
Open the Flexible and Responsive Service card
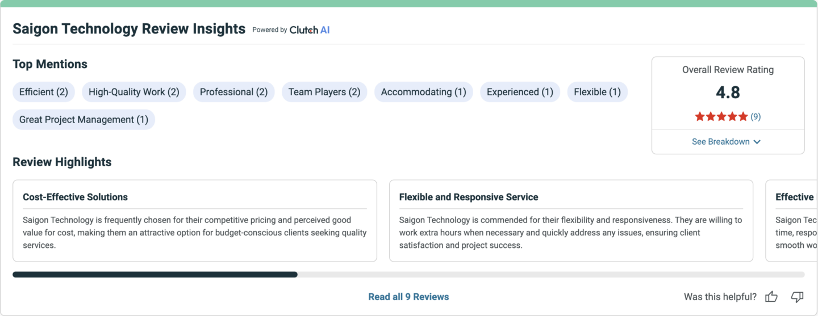[571, 221]
